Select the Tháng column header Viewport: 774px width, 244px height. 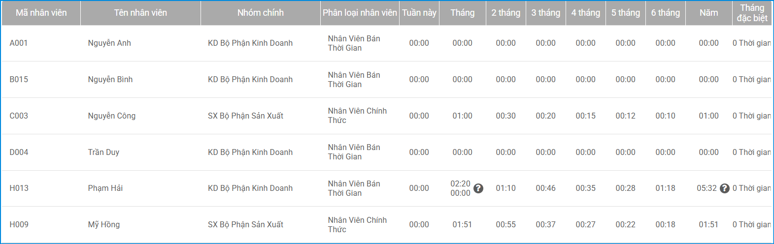(462, 13)
